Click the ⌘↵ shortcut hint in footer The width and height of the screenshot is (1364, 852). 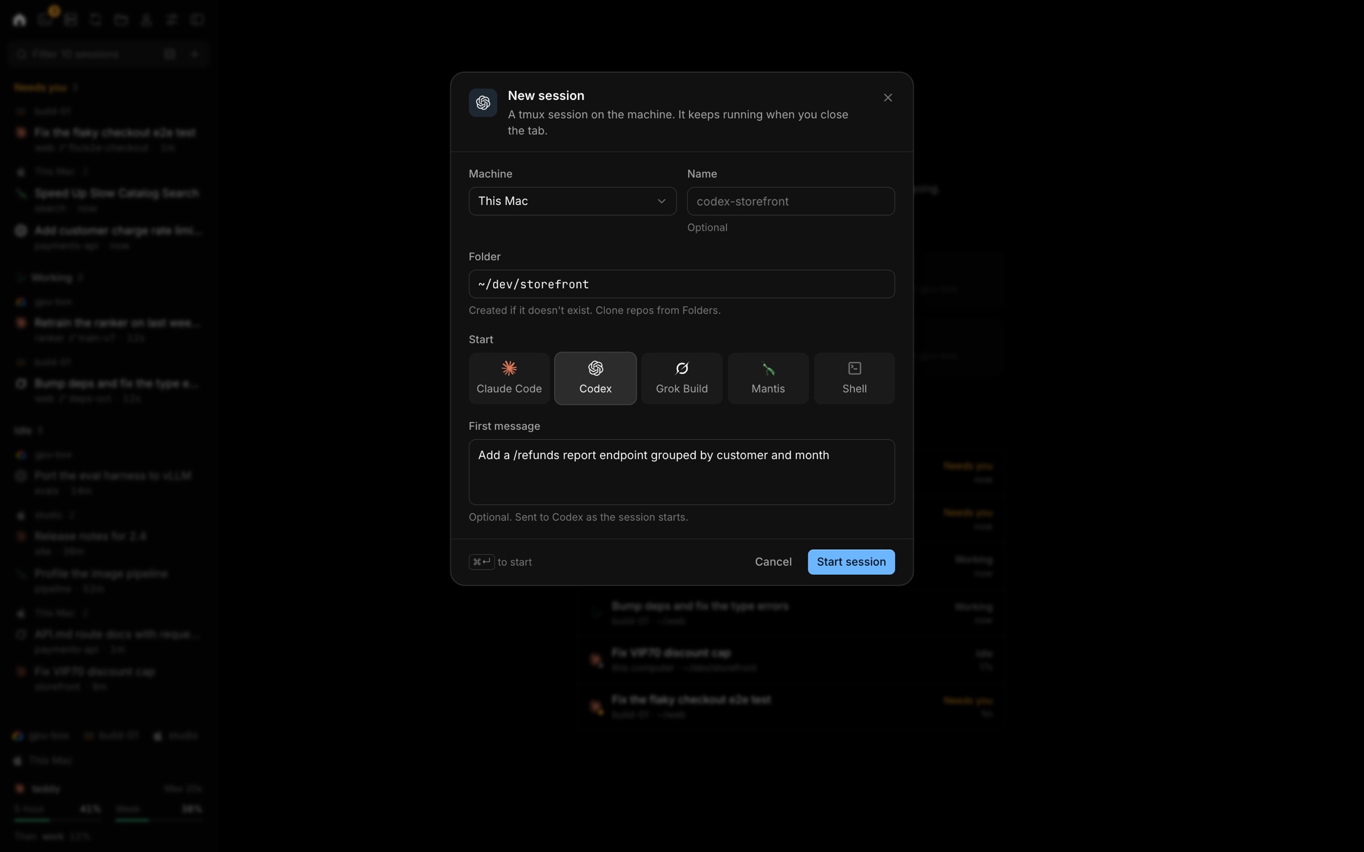[x=481, y=562]
